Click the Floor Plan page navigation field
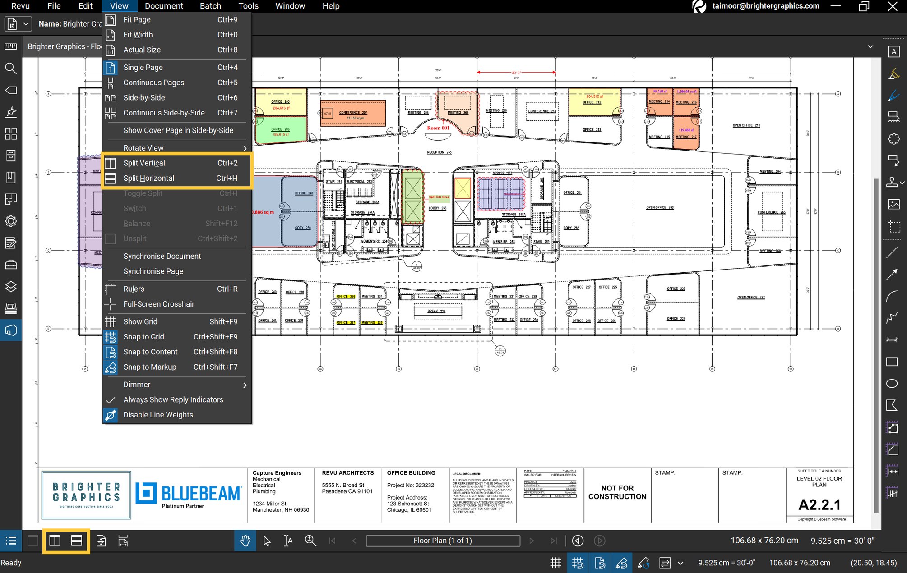 click(x=443, y=541)
